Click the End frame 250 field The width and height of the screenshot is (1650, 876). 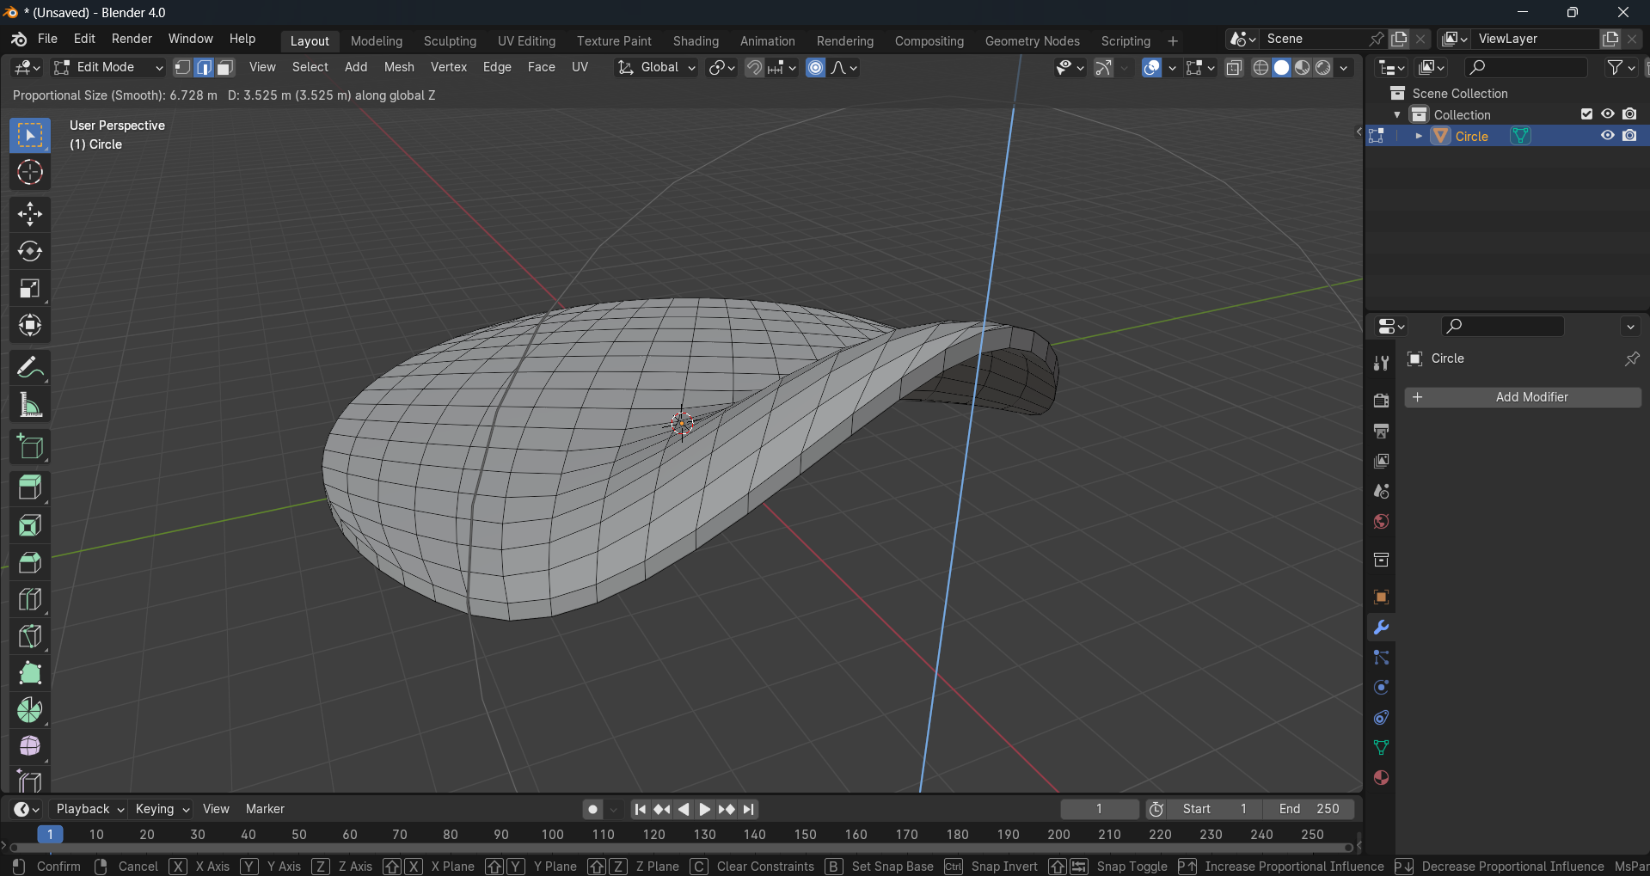[x=1309, y=809]
